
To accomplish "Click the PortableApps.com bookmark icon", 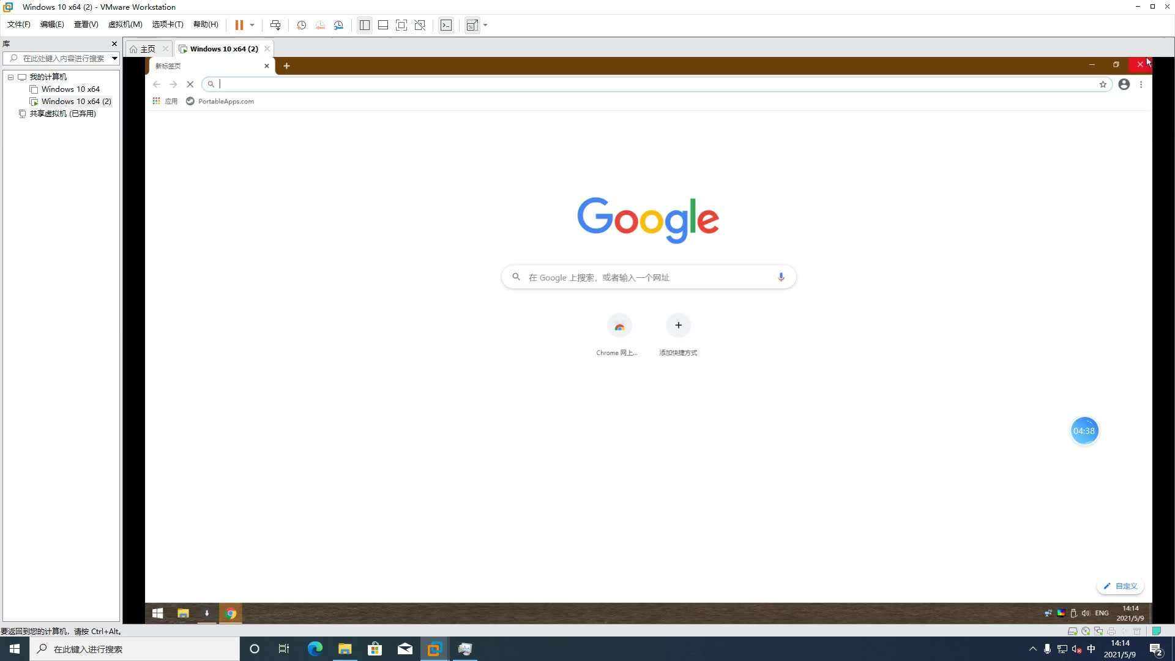I will 190,101.
